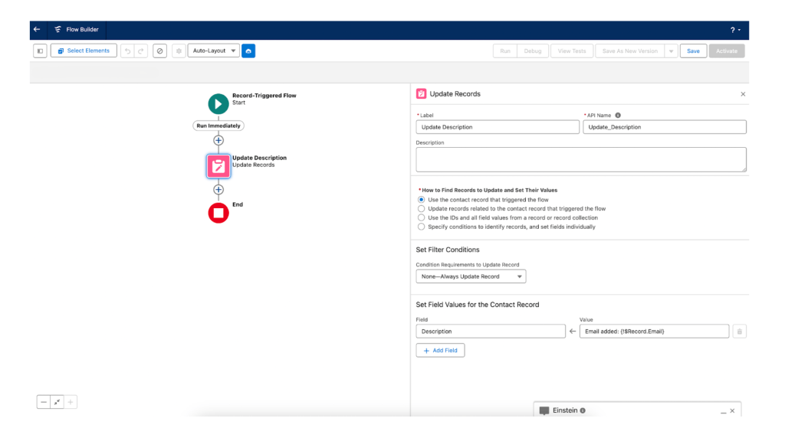Click the Undo icon in the toolbar
The height and width of the screenshot is (441, 785).
pyautogui.click(x=128, y=51)
